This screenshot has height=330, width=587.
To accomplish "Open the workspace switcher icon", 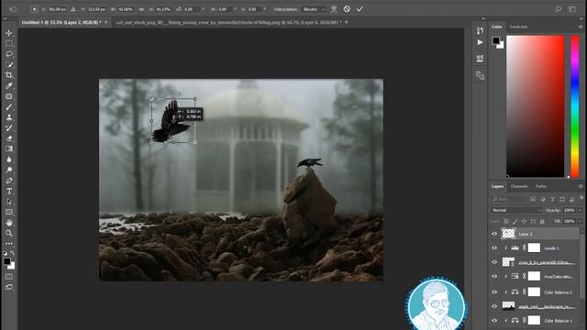I will coord(572,9).
